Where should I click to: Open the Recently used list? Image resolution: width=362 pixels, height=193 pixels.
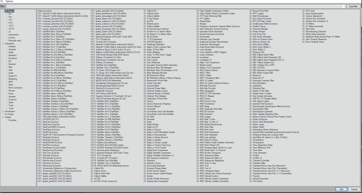pos(14,41)
